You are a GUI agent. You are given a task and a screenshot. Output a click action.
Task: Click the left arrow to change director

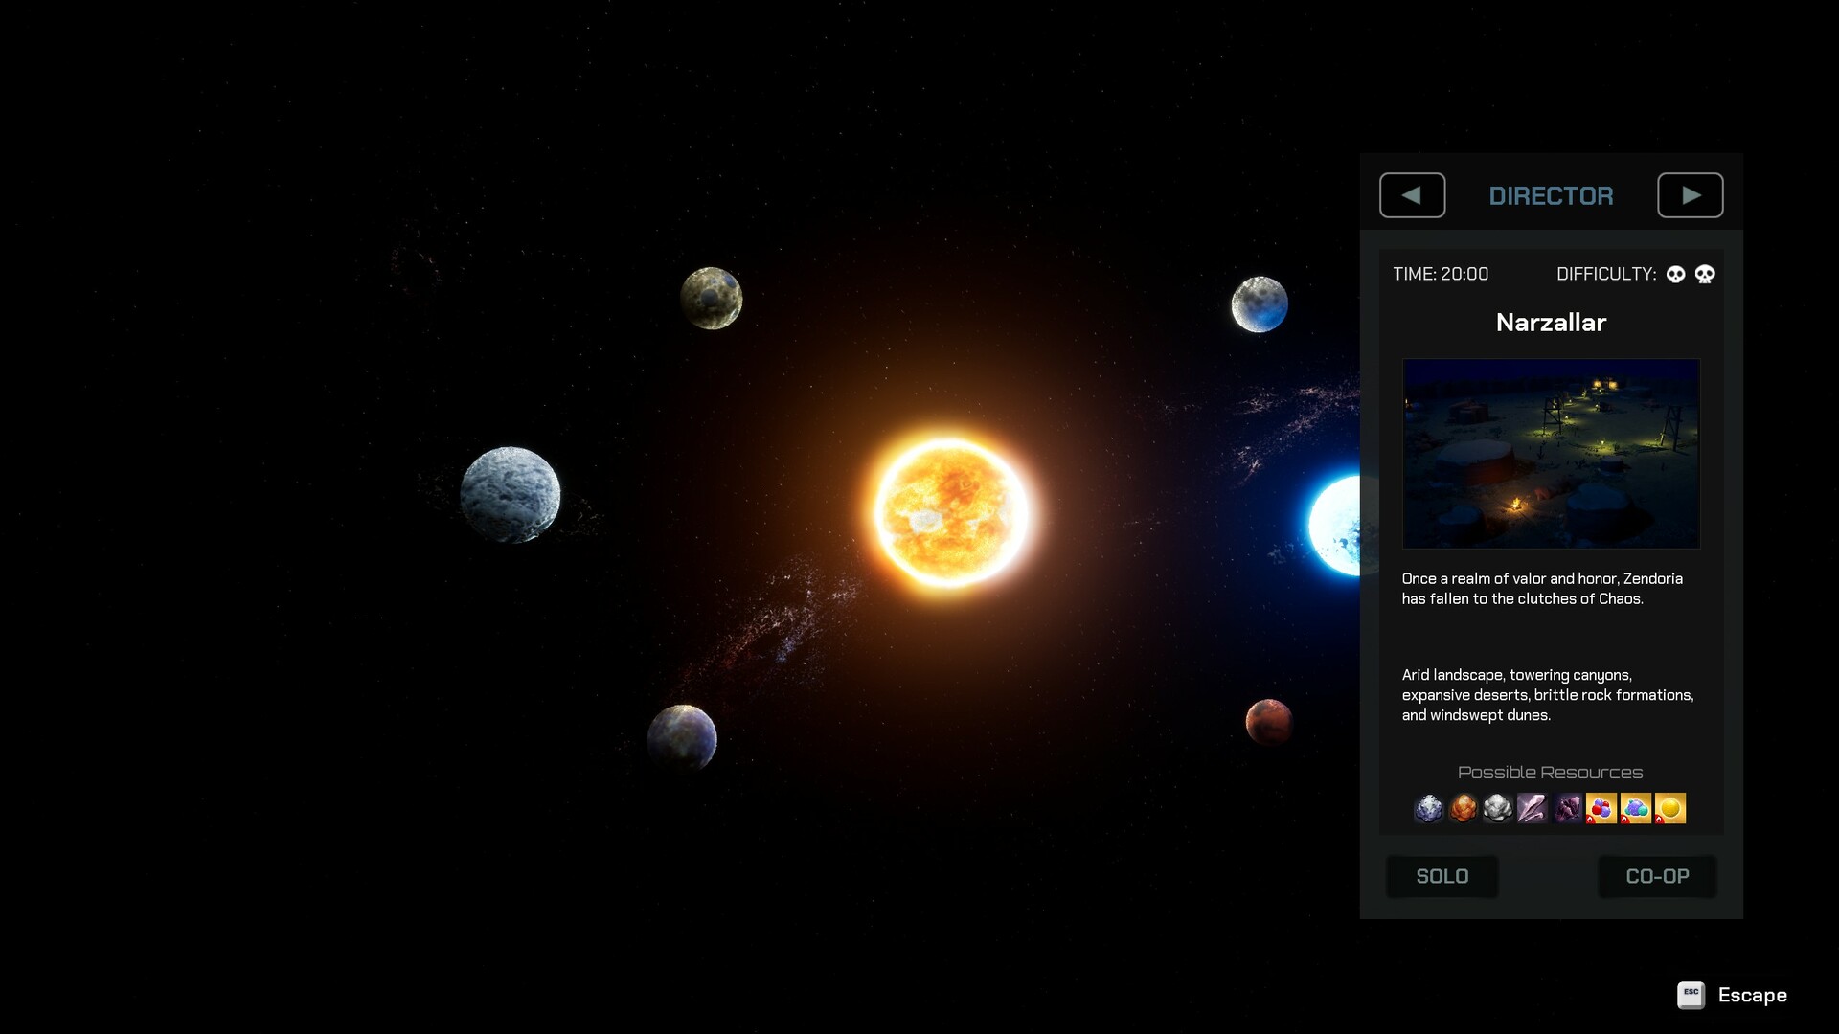(x=1411, y=195)
